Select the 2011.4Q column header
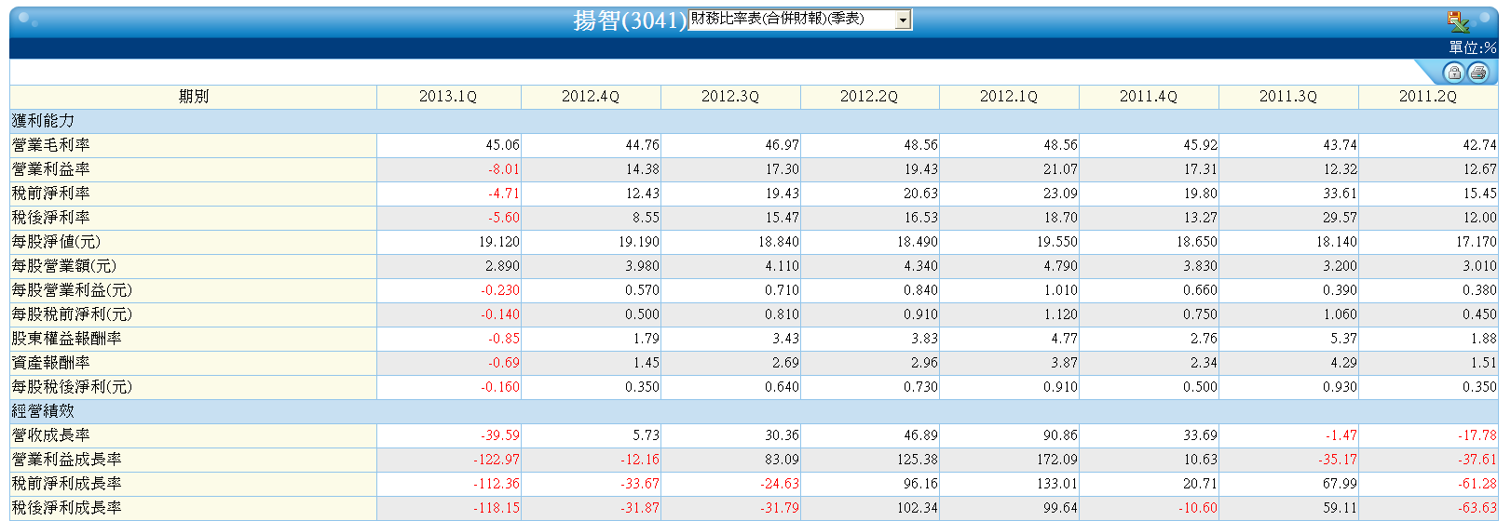Viewport: 1511px width, 521px height. 1149,97
